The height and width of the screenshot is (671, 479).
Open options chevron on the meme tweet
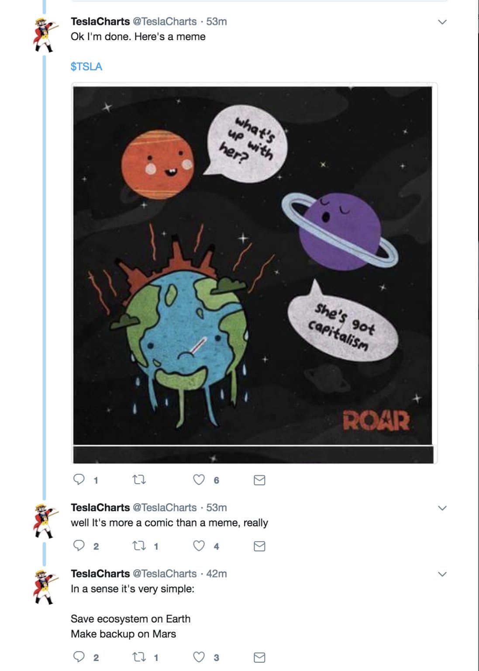pyautogui.click(x=442, y=22)
